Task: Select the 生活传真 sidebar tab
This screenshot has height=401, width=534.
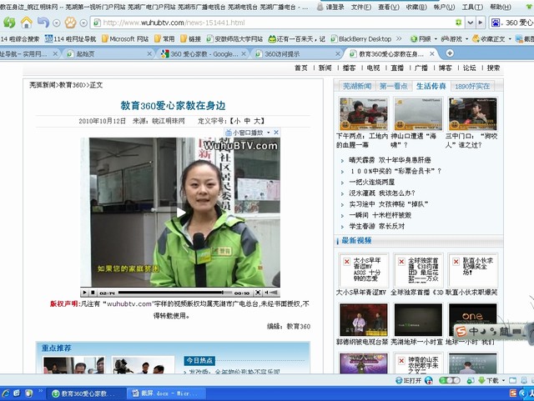Action: (x=431, y=86)
